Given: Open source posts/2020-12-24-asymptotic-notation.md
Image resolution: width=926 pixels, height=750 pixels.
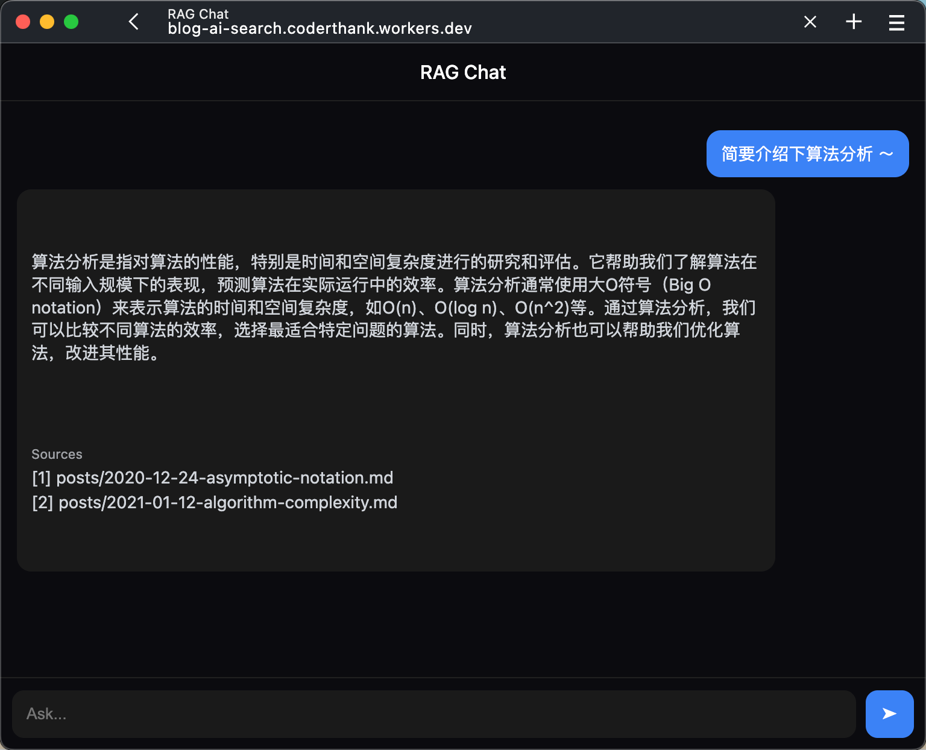Looking at the screenshot, I should [x=212, y=477].
